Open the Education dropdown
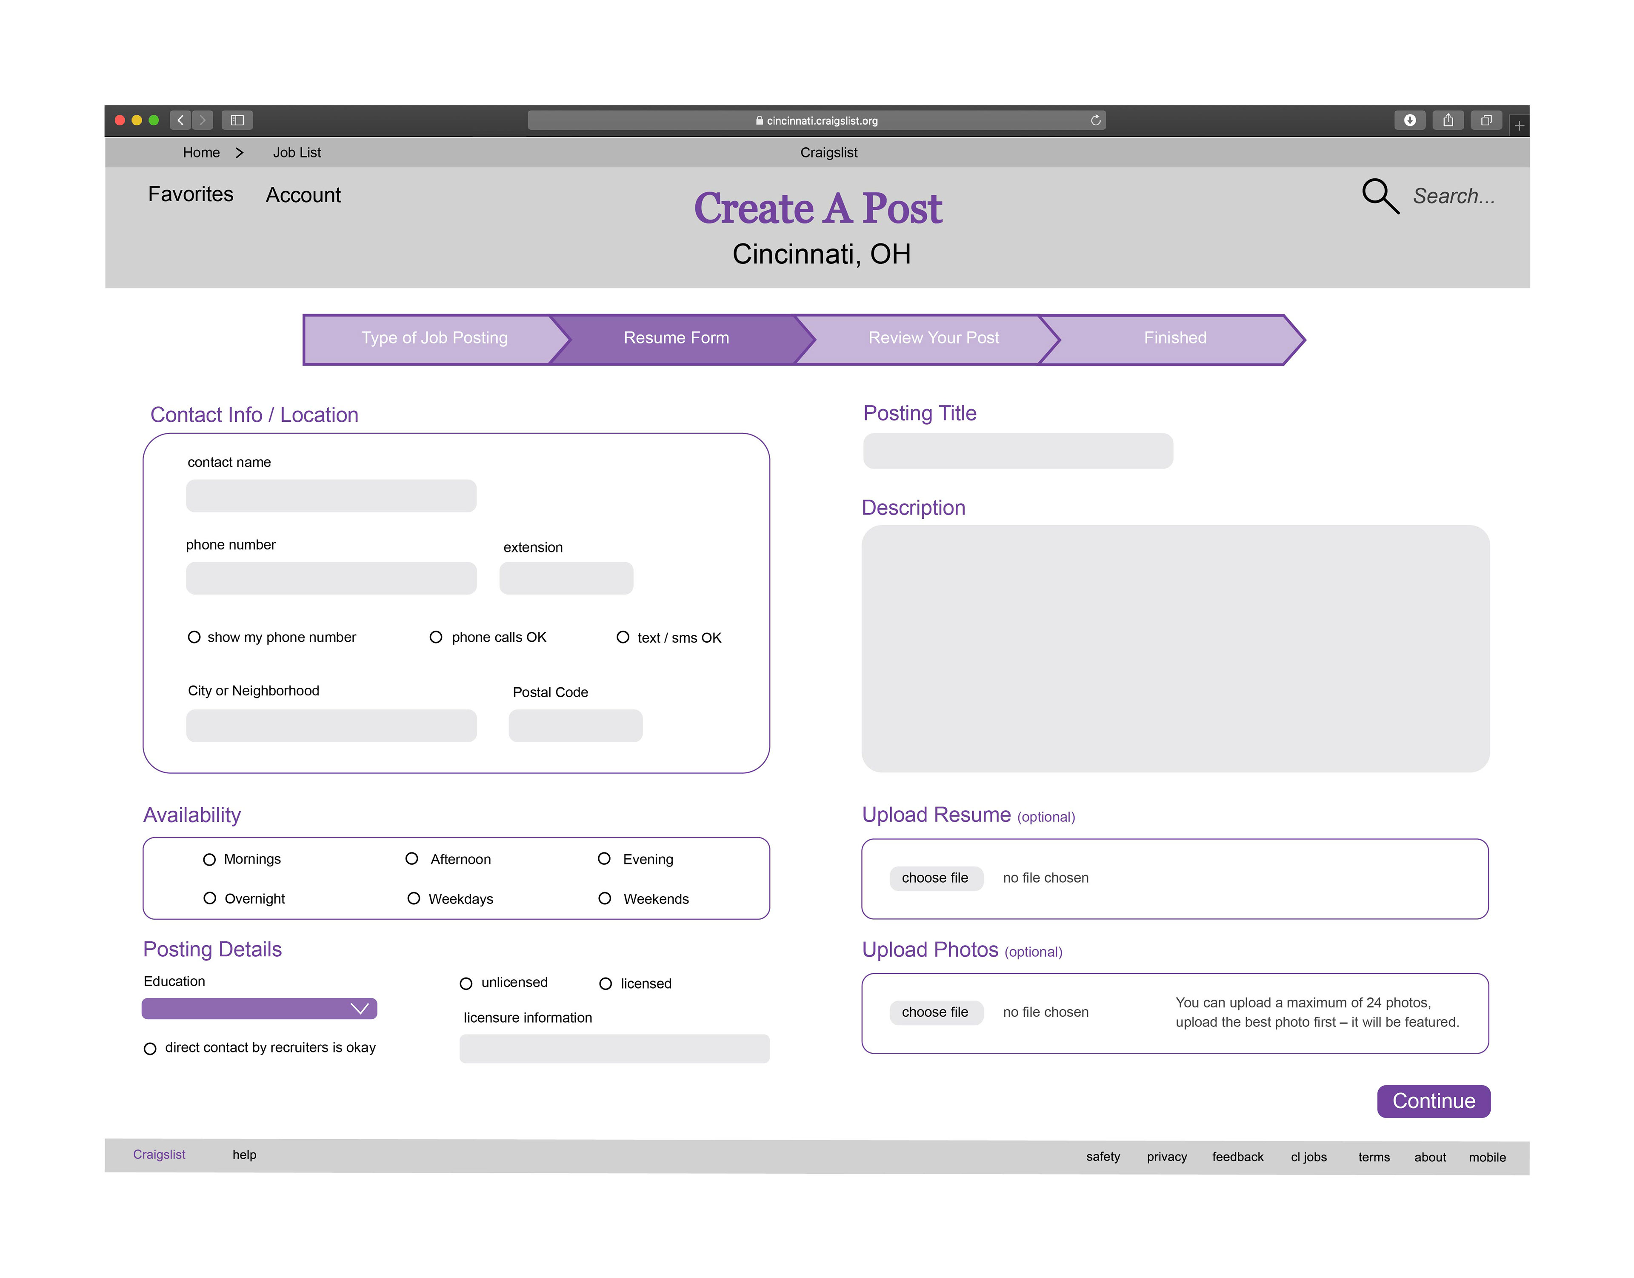The height and width of the screenshot is (1278, 1634). (259, 1008)
